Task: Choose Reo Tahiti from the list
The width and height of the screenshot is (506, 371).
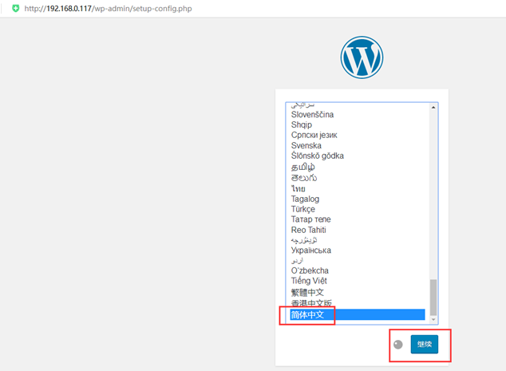Action: 358,230
